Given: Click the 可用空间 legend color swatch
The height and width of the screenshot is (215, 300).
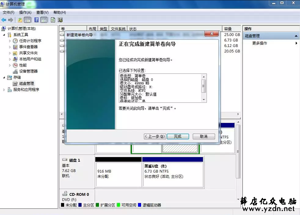Looking at the screenshot, I should (x=118, y=205).
